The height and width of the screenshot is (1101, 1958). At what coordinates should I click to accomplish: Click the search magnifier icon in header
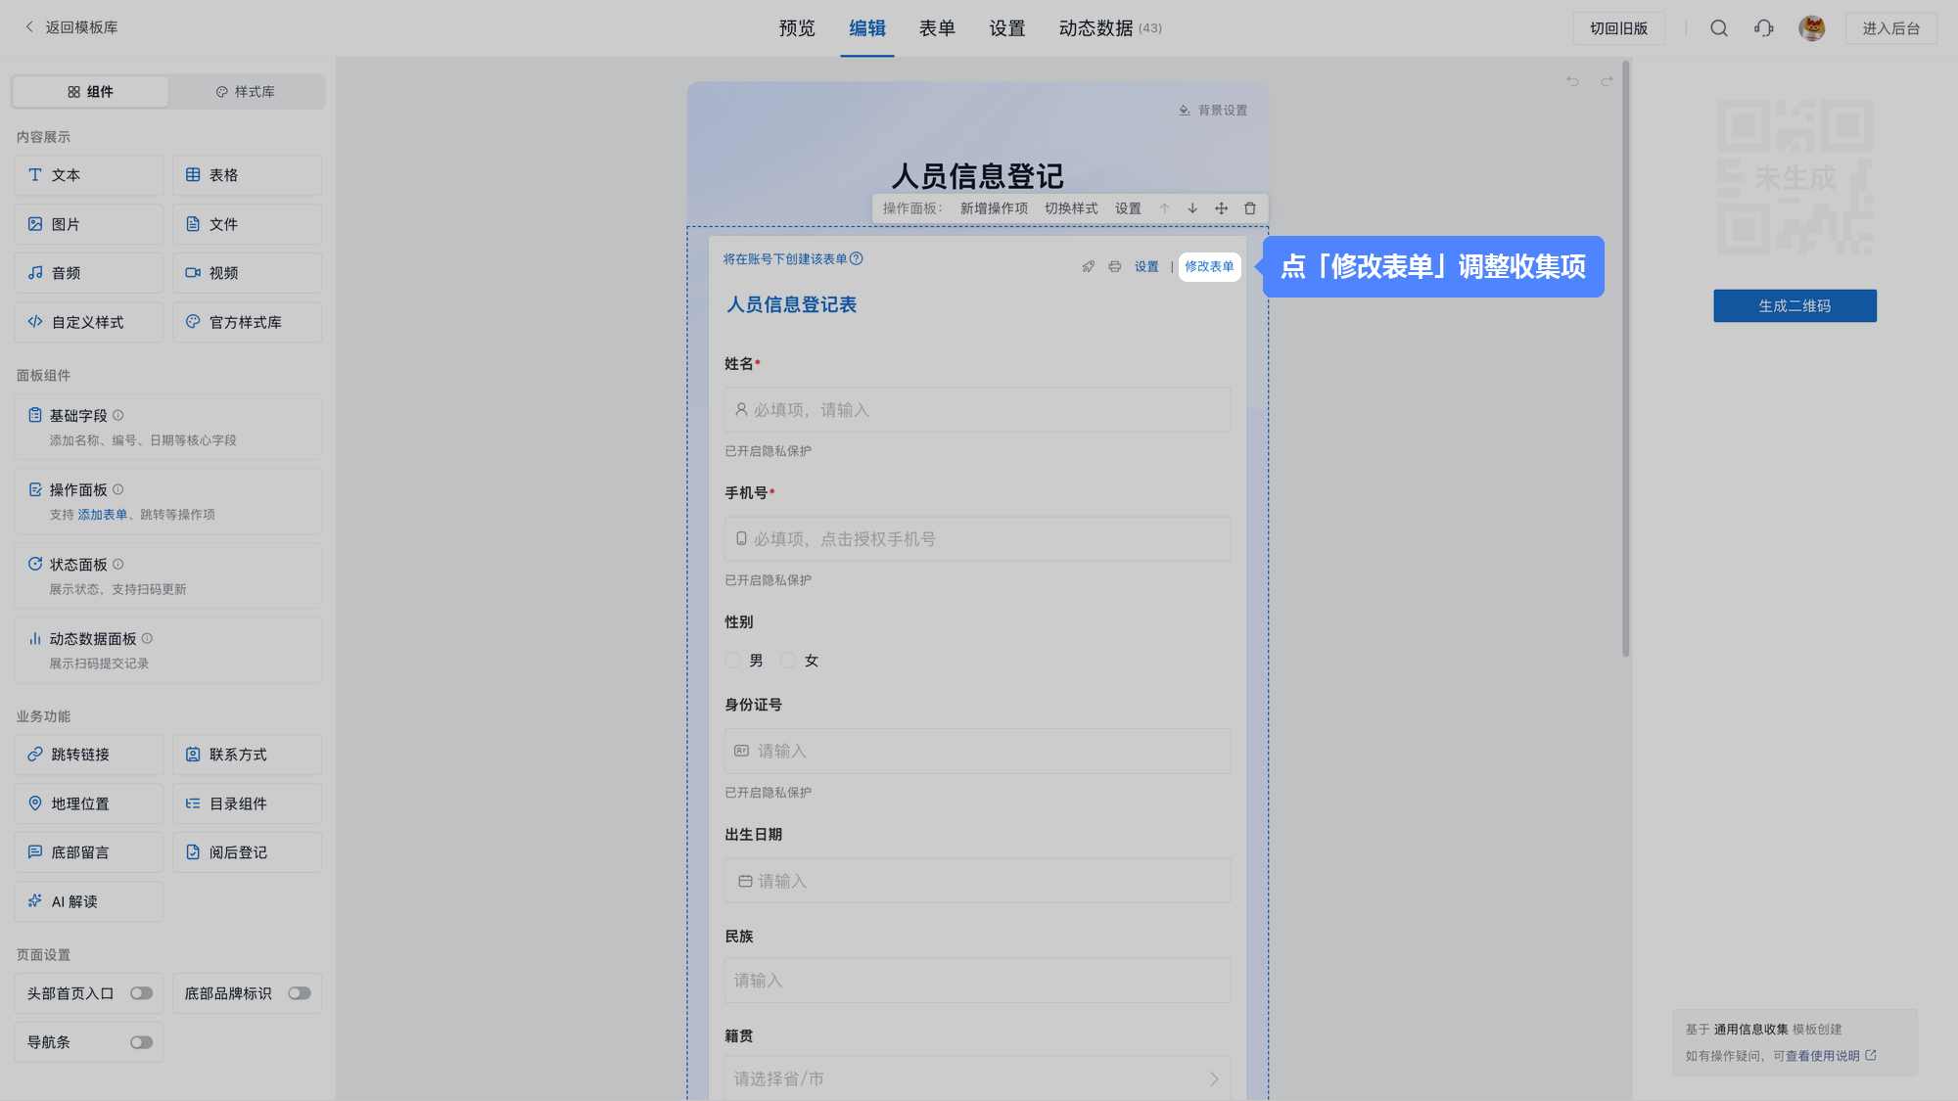pyautogui.click(x=1719, y=28)
